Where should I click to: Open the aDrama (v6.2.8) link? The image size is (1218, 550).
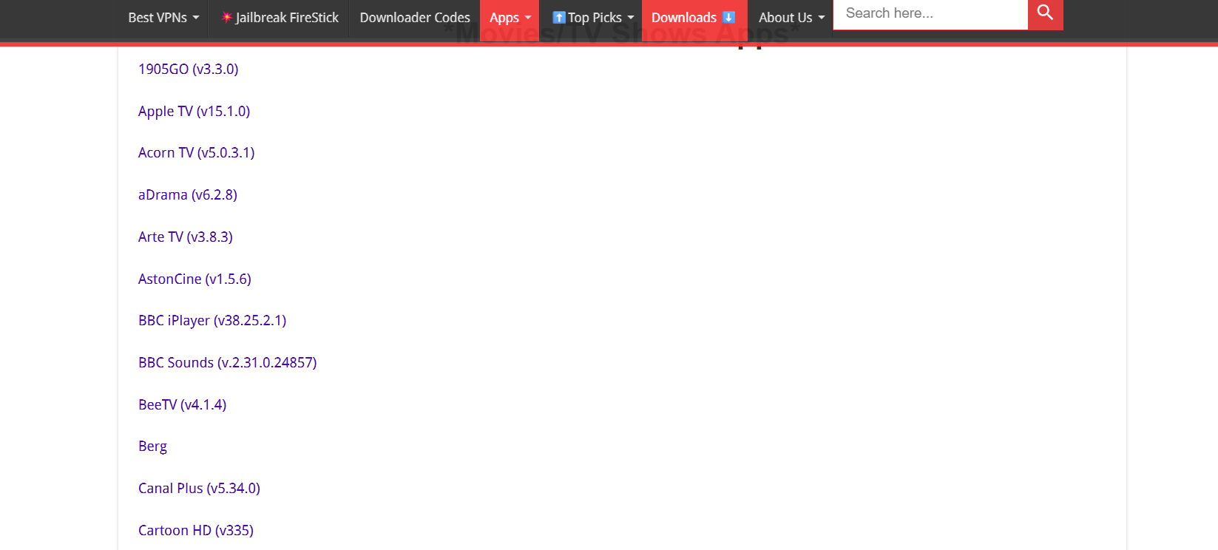pos(188,194)
